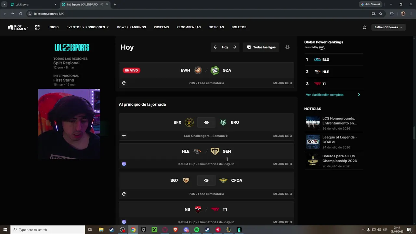The height and width of the screenshot is (234, 416).
Task: Open Spotify from the taskbar
Action: (197, 230)
